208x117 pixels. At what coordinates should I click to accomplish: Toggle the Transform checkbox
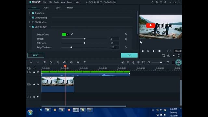pyautogui.click(x=33, y=13)
